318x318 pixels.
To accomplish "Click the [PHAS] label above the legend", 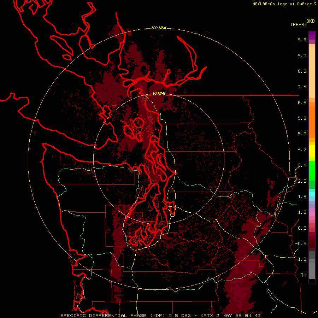I will click(x=299, y=25).
